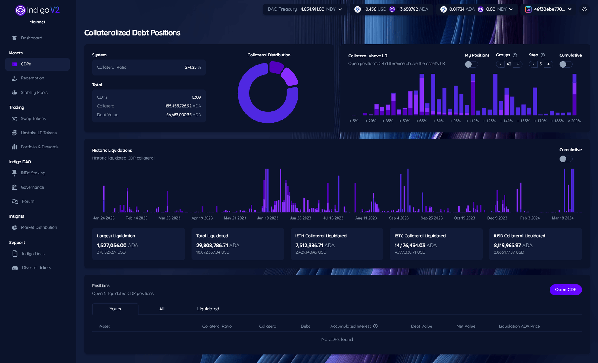Click the settings gear icon top right
Screen dimensions: 598x363
click(584, 9)
